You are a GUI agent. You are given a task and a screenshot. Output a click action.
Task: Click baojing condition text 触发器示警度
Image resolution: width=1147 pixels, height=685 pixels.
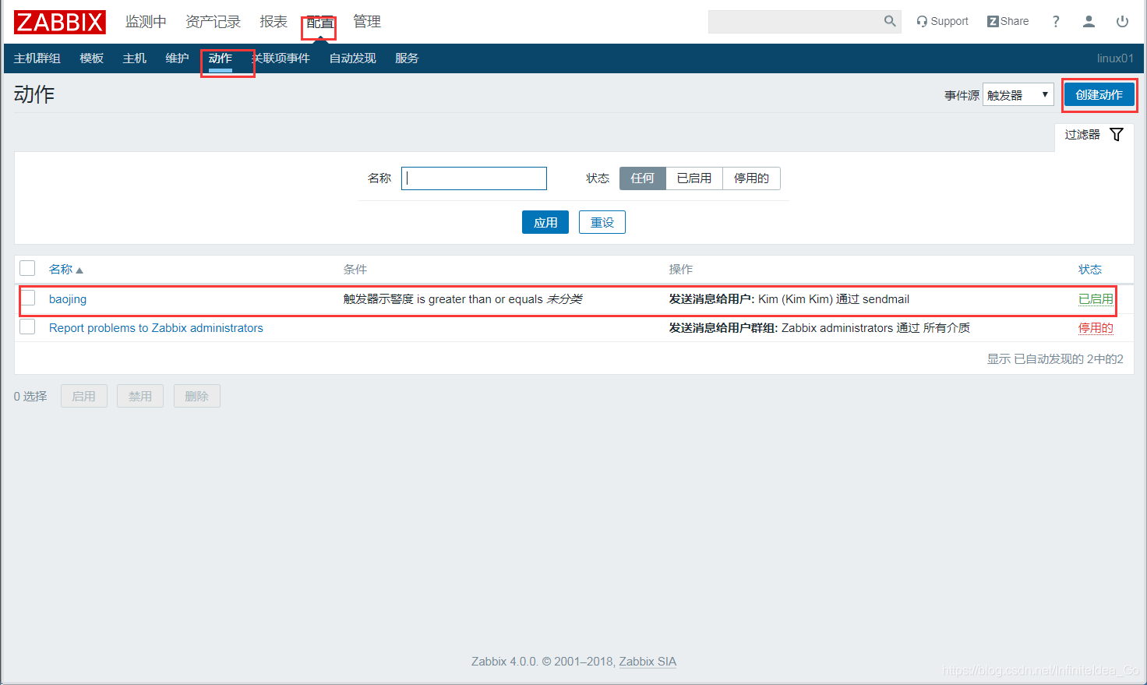pyautogui.click(x=378, y=299)
